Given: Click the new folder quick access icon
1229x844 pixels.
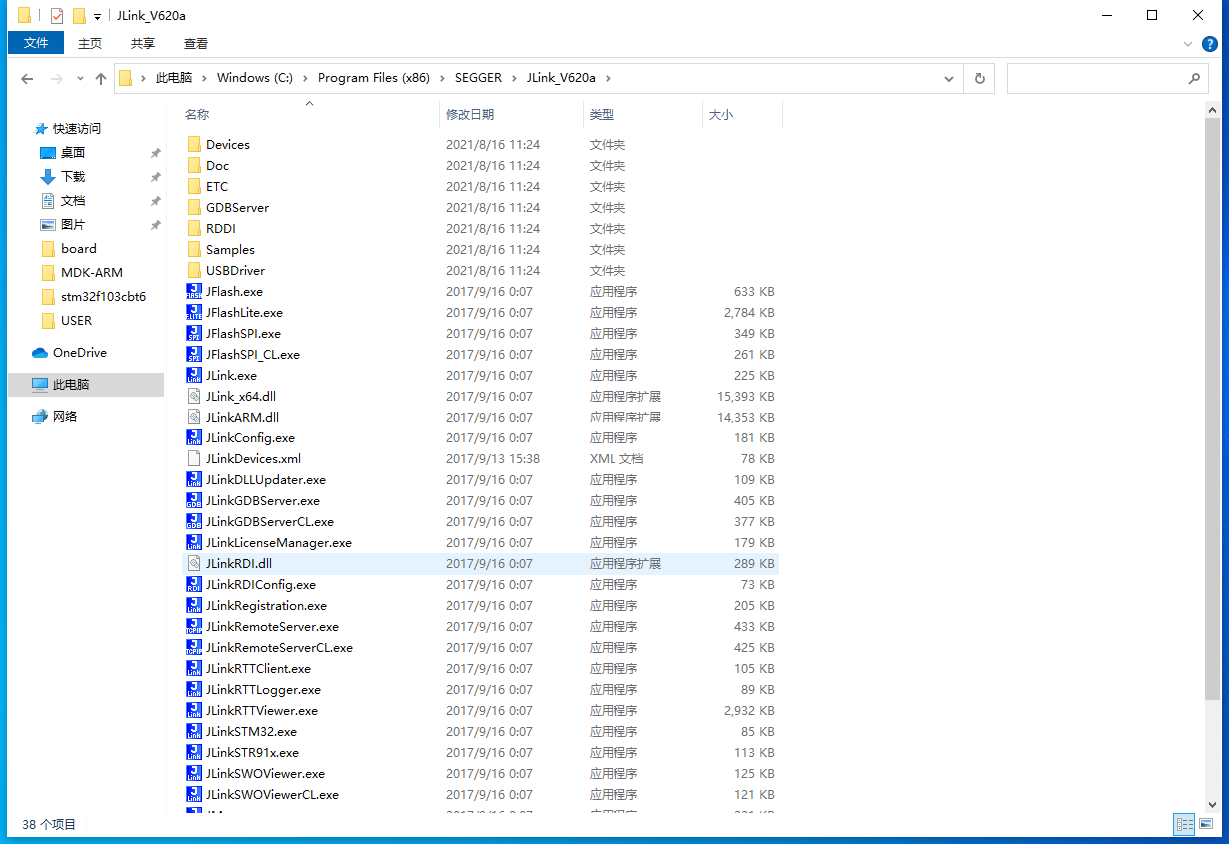Looking at the screenshot, I should tap(79, 16).
